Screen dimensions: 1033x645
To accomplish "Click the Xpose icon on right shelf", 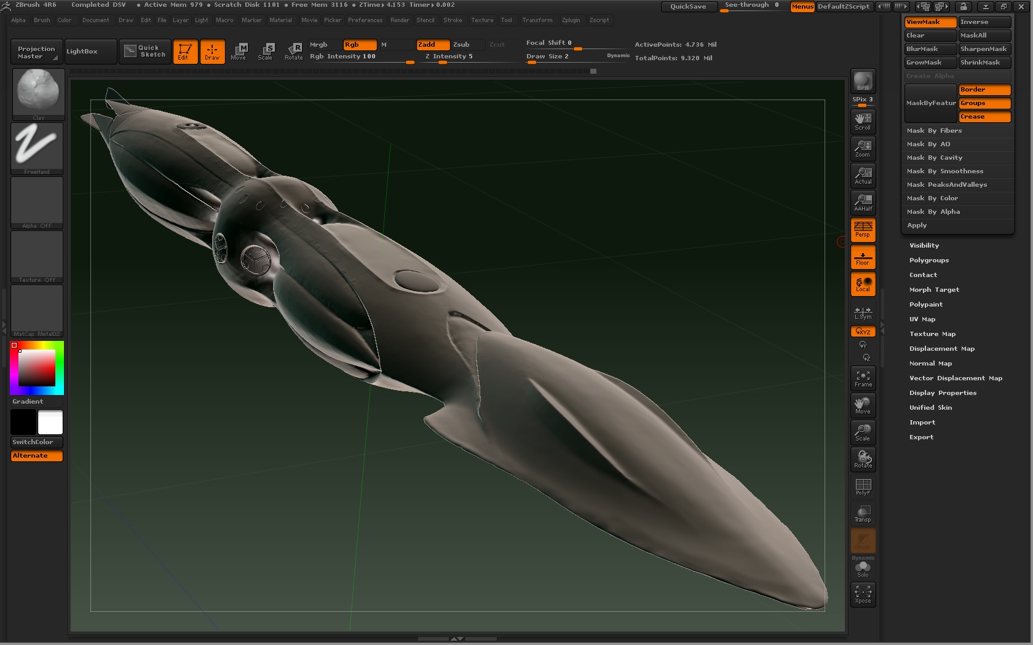I will [x=862, y=594].
